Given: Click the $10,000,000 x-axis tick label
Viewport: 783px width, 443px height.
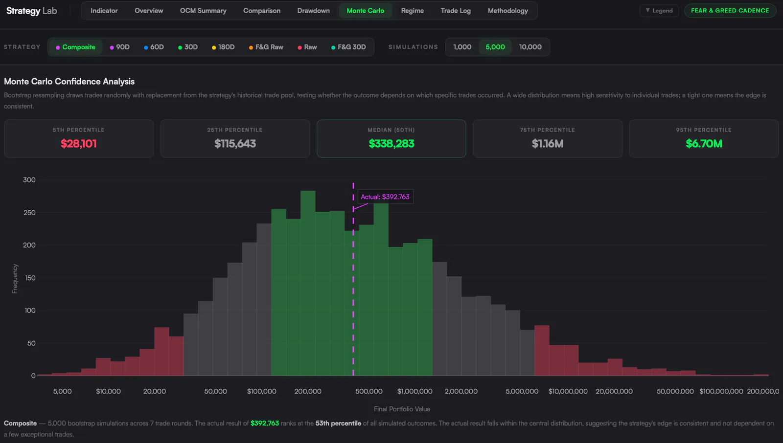Looking at the screenshot, I should (568, 391).
